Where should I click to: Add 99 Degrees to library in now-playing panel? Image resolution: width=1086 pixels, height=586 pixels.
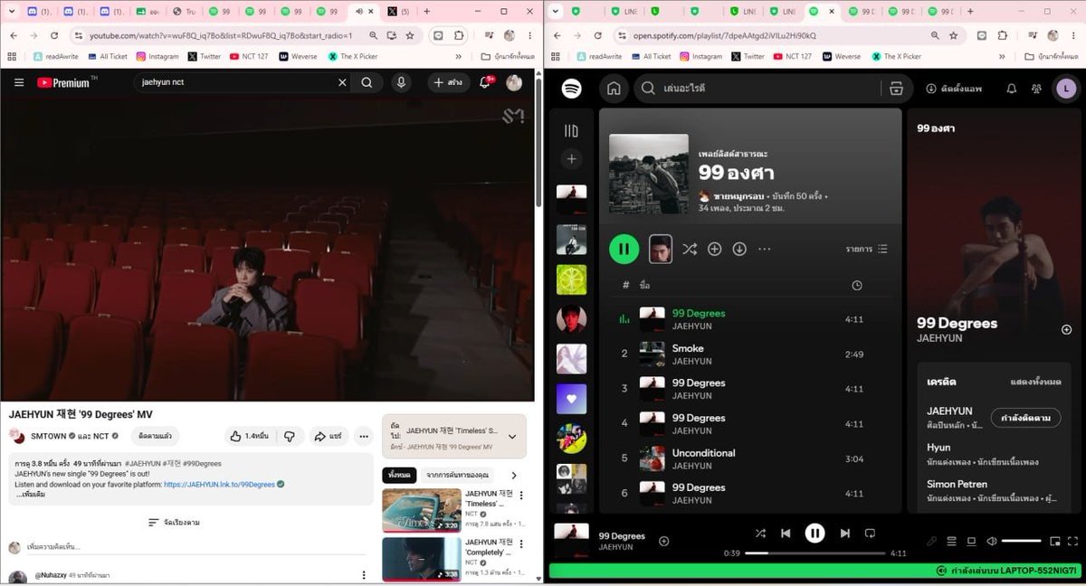coord(1066,330)
